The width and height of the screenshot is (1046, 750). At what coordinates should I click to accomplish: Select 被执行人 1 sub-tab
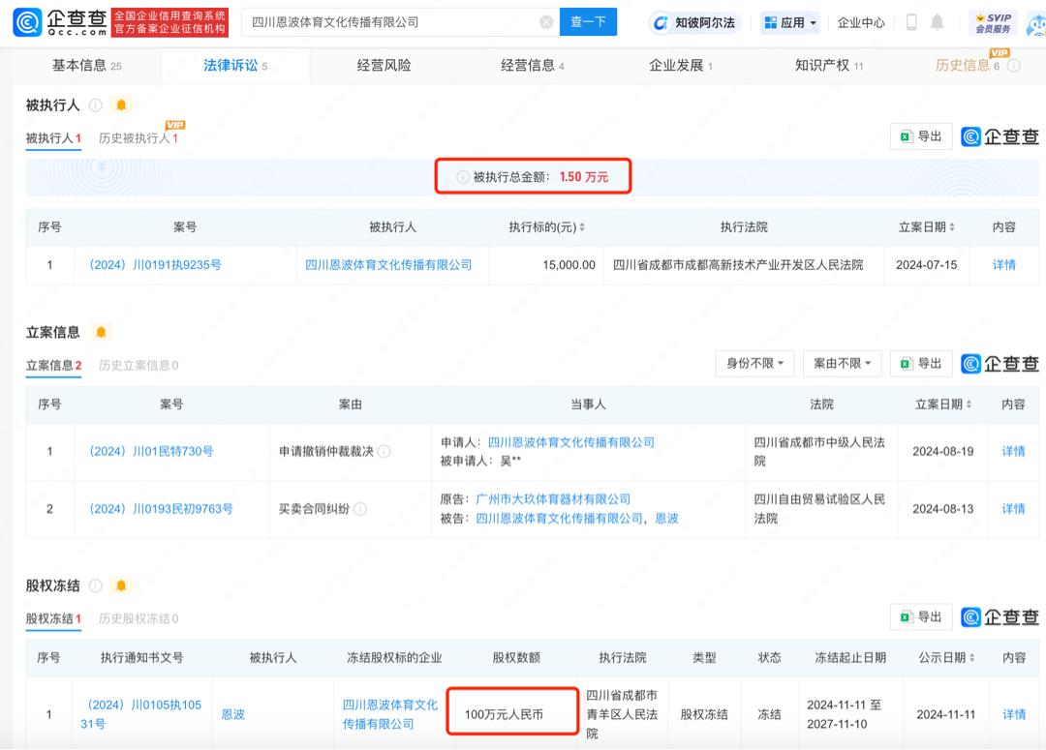tap(53, 138)
